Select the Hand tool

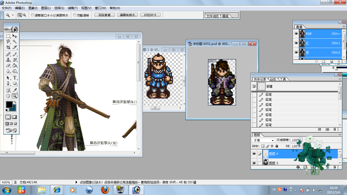pyautogui.click(x=8, y=96)
